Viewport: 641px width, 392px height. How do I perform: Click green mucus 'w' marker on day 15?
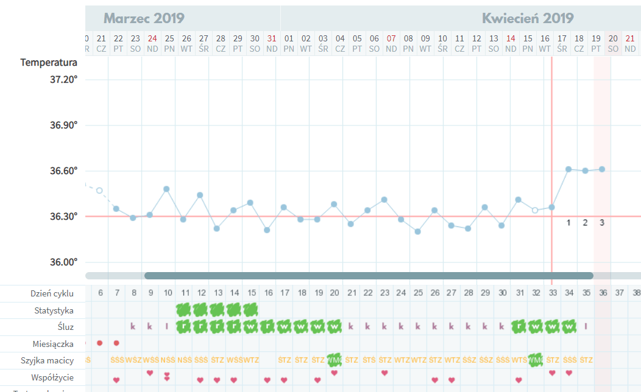click(250, 327)
